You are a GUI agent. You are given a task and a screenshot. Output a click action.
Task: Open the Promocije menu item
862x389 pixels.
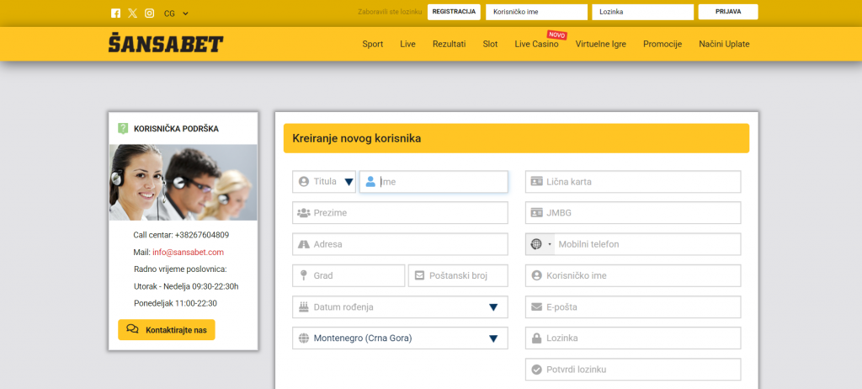point(662,44)
